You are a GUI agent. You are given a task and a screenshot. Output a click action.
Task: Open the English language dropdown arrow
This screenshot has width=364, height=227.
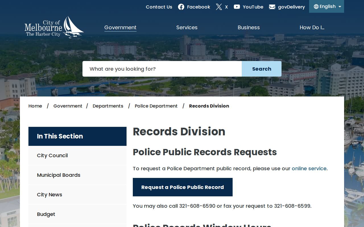coord(340,7)
